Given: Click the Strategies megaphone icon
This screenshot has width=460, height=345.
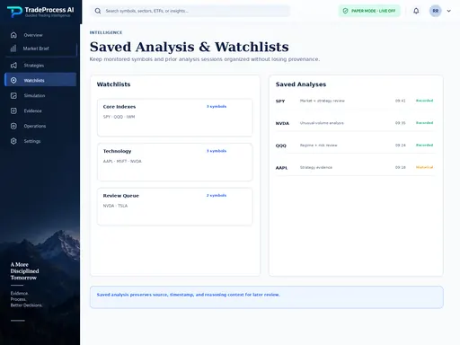Looking at the screenshot, I should 13,66.
